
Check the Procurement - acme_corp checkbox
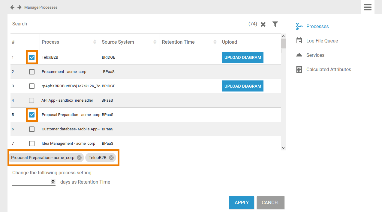pyautogui.click(x=32, y=72)
